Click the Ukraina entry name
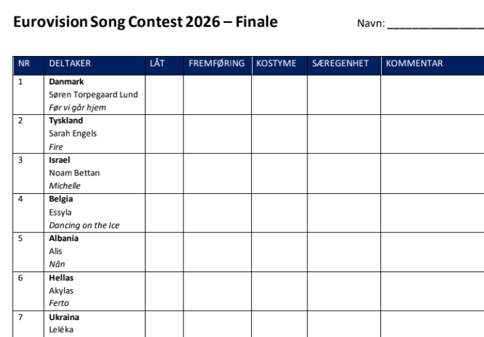 point(64,317)
